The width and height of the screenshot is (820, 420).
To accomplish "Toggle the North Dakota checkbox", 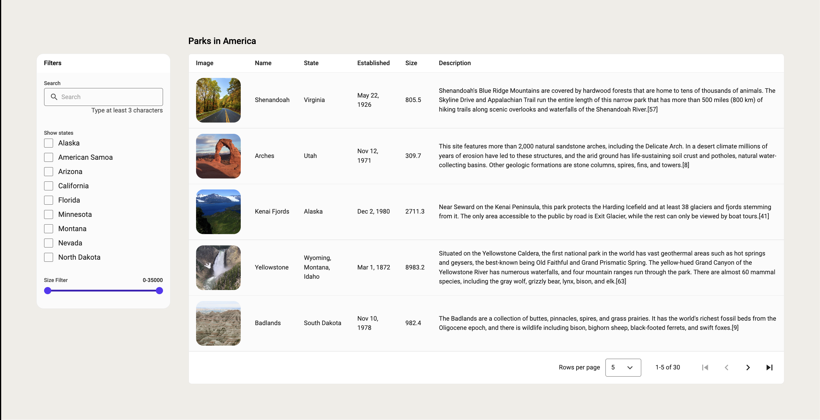I will tap(48, 257).
